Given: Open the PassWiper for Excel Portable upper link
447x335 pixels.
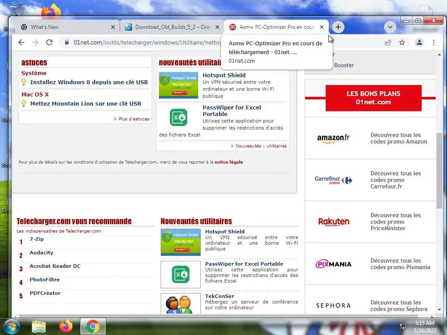Looking at the screenshot, I should (231, 110).
